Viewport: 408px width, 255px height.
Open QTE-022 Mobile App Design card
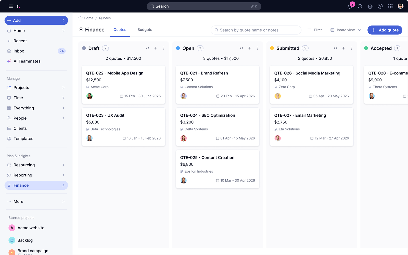(123, 85)
